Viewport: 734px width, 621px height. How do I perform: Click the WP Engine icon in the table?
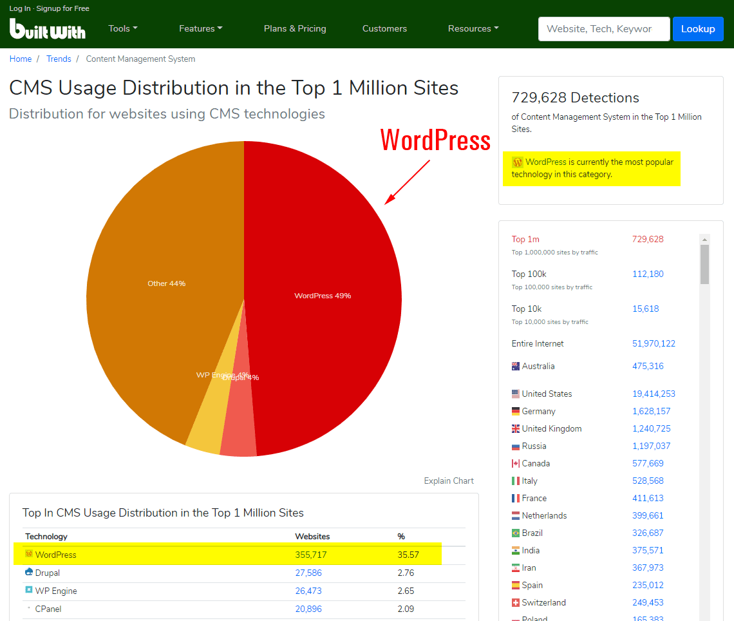coord(29,589)
